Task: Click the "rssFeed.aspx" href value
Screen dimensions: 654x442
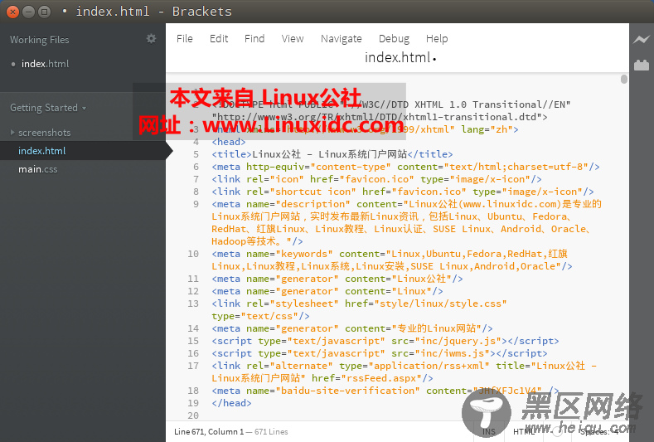Action: click(x=381, y=378)
